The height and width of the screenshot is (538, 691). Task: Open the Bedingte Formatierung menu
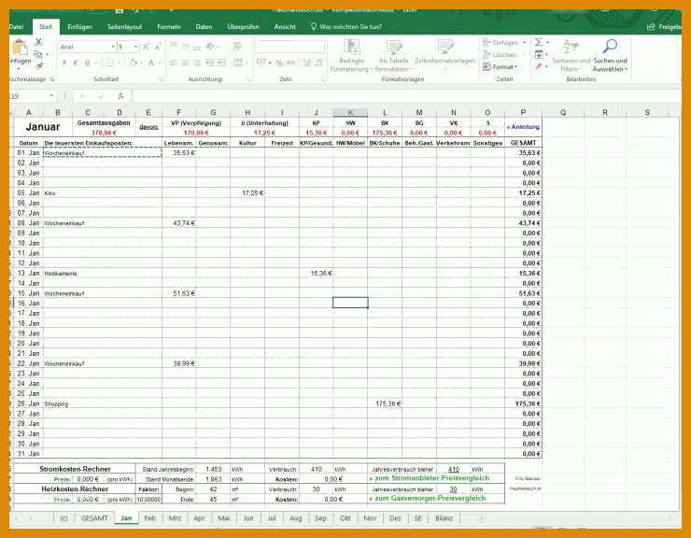click(x=351, y=55)
